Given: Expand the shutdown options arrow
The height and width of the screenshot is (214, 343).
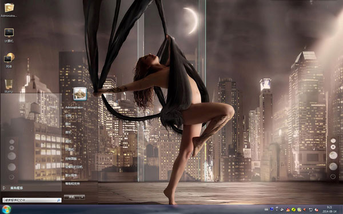Looking at the screenshot, I should [x=82, y=197].
